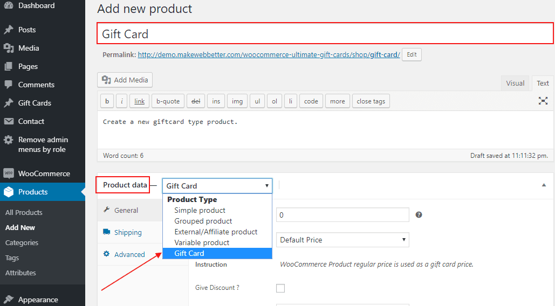Open the gift-card permalink URL
Screen dimensions: 555x306
[269, 54]
